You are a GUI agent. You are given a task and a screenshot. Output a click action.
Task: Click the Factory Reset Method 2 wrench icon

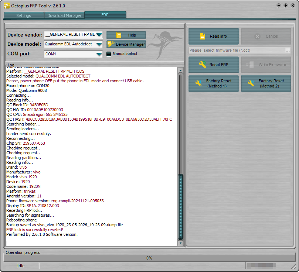coord(251,83)
